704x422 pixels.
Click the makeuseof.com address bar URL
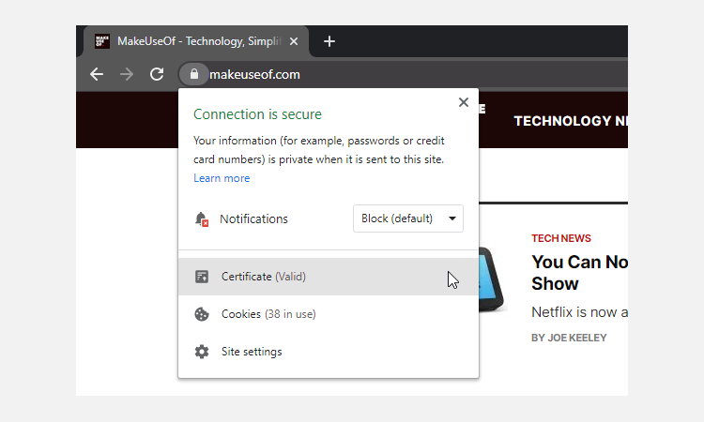click(x=254, y=74)
